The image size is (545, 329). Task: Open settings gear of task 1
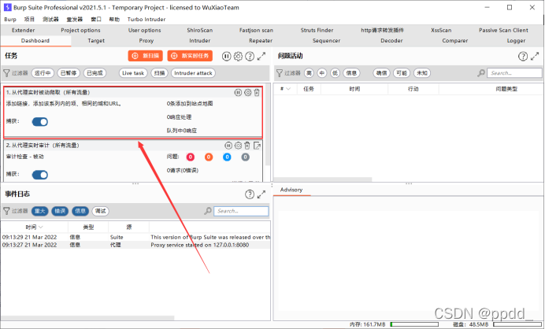(247, 92)
